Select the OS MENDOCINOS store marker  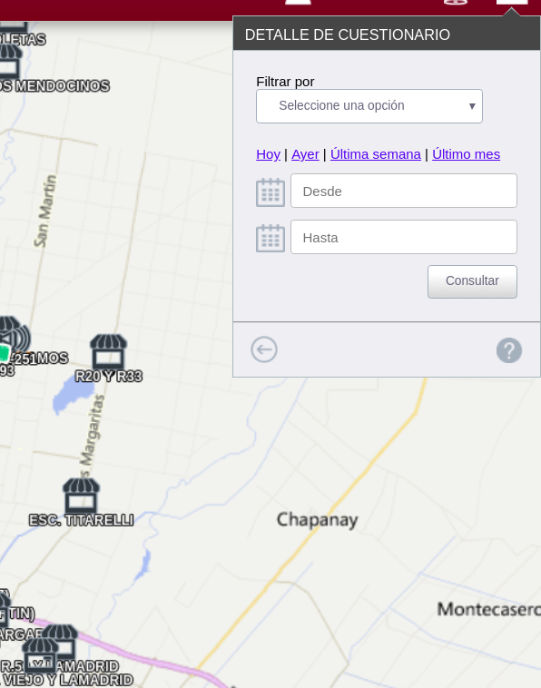(x=10, y=61)
